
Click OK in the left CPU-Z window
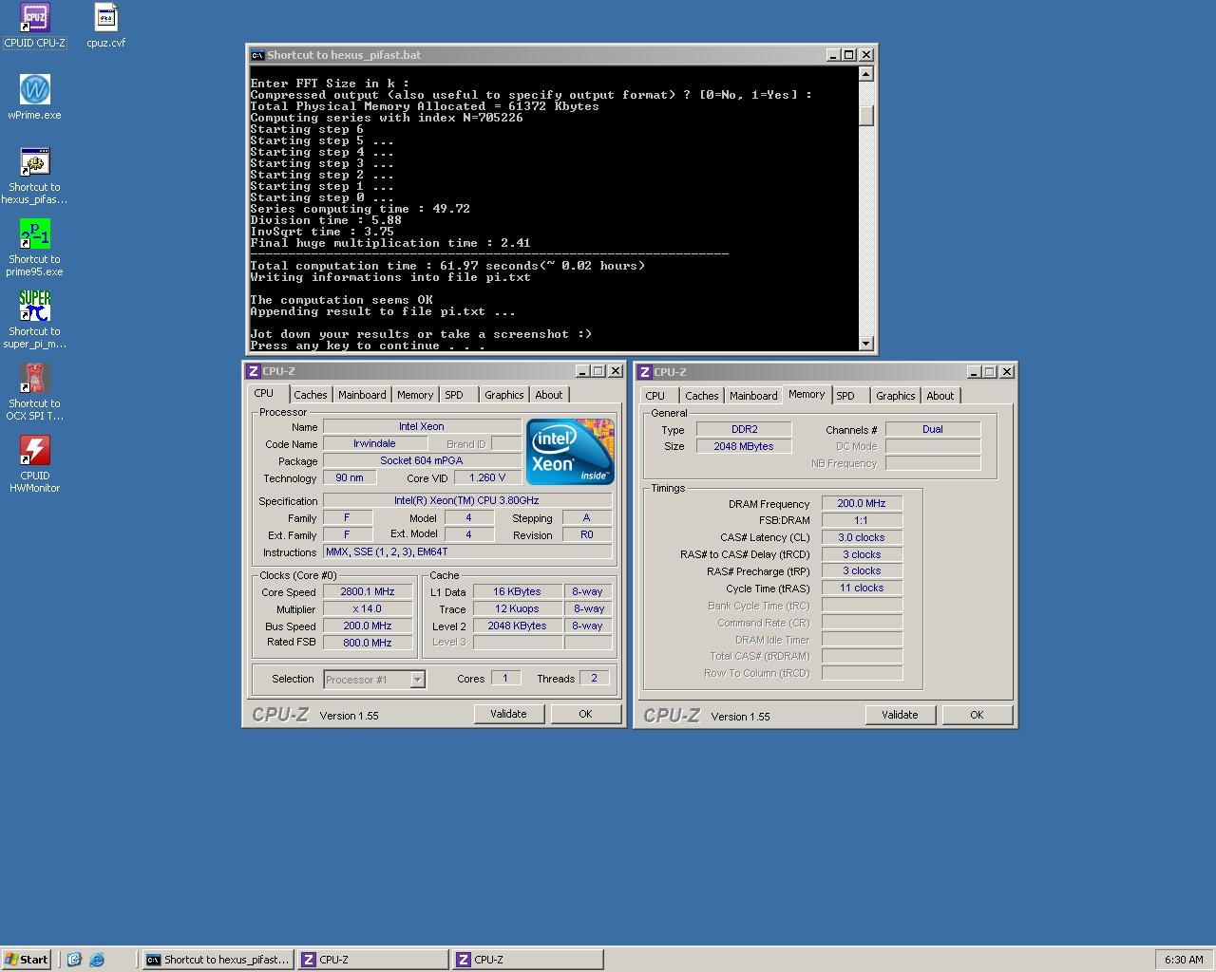585,714
